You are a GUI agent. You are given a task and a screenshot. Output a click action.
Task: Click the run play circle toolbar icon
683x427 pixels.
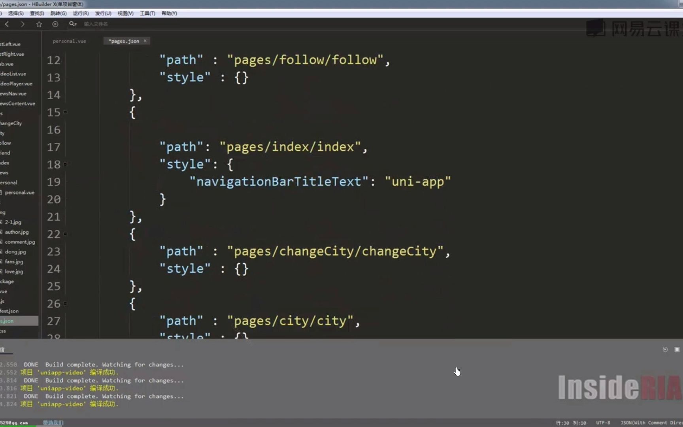(x=55, y=24)
